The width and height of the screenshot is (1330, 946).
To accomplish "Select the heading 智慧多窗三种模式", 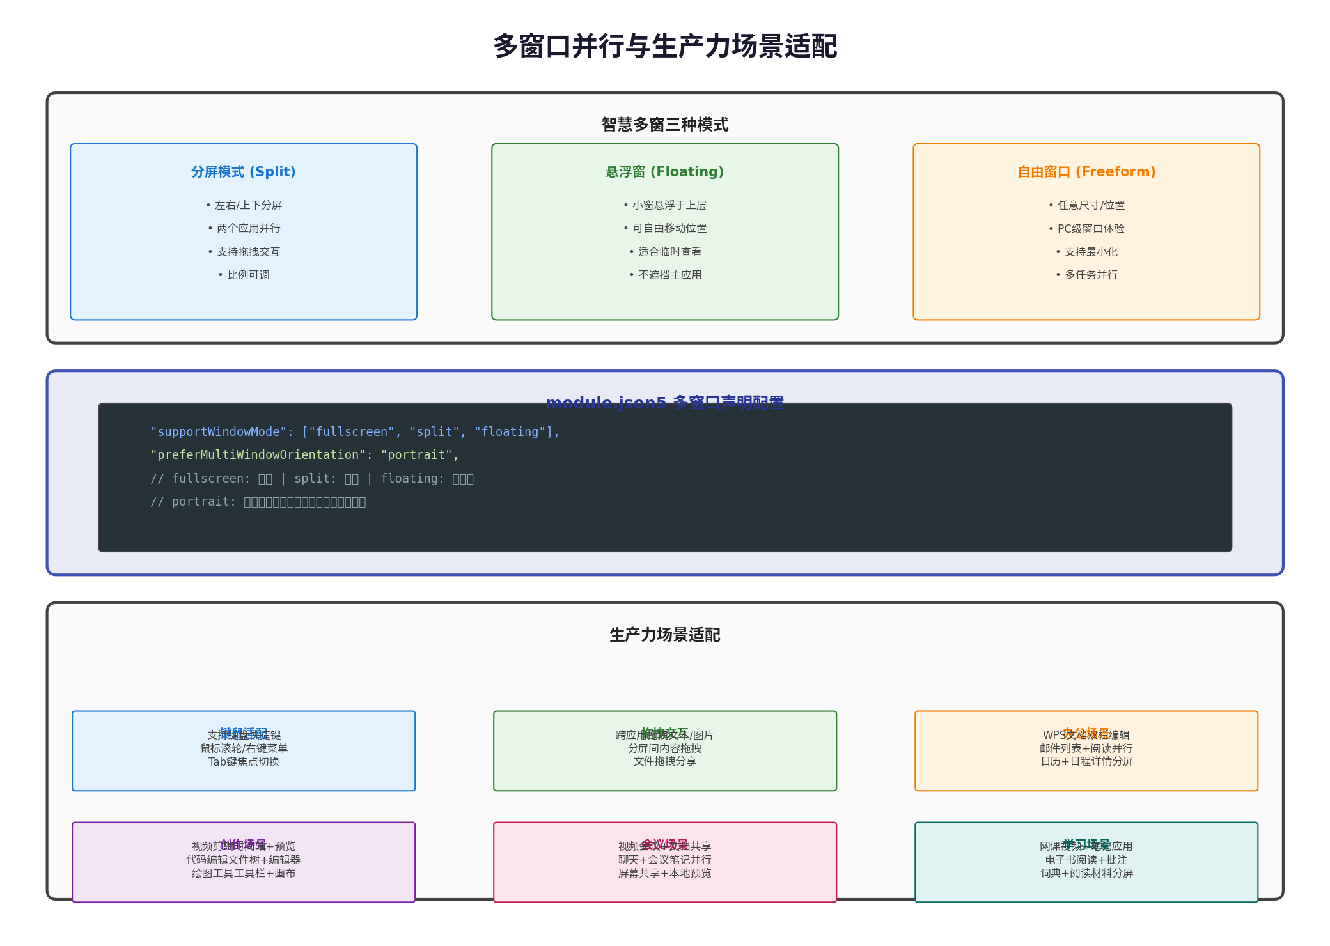I will click(x=665, y=125).
